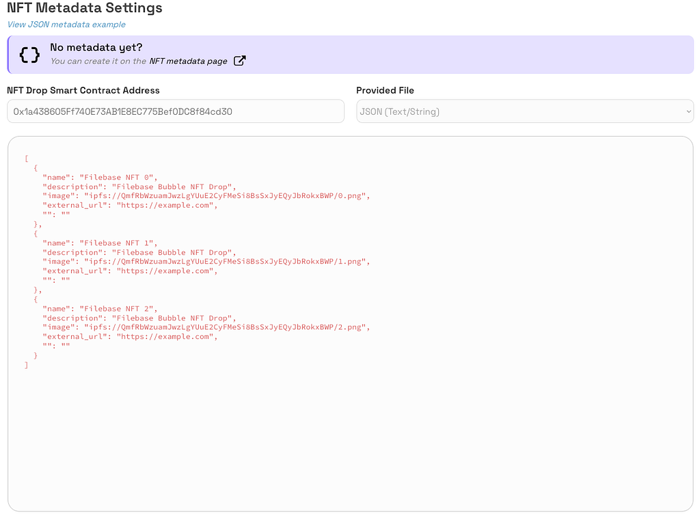Screen dimensions: 700x517
Task: Open the View JSON metadata example link
Action: tap(66, 25)
